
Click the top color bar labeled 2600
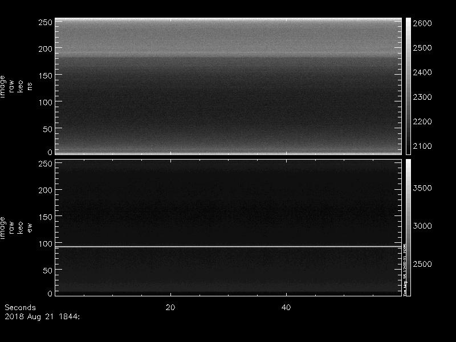click(x=408, y=86)
